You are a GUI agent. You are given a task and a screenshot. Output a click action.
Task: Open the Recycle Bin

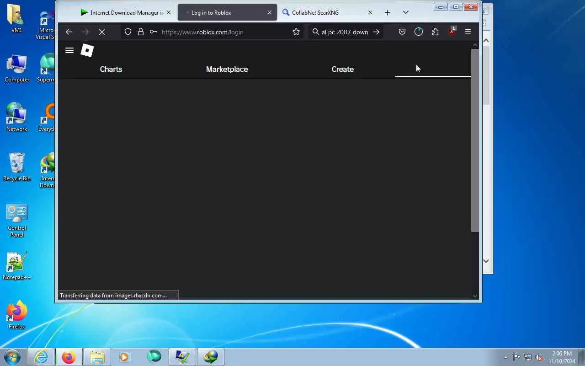point(17,167)
